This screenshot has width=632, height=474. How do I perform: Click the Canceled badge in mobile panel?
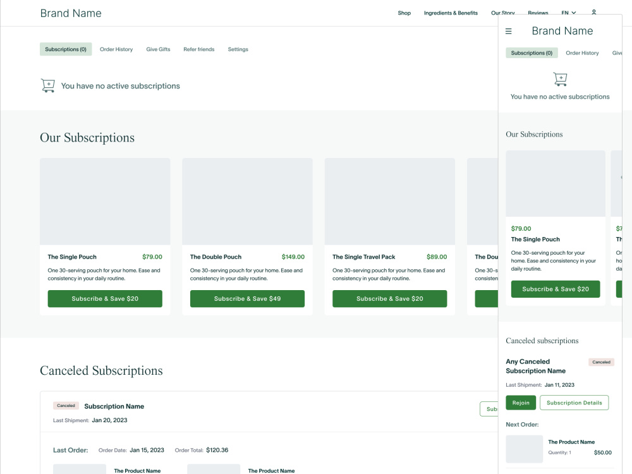[601, 362]
